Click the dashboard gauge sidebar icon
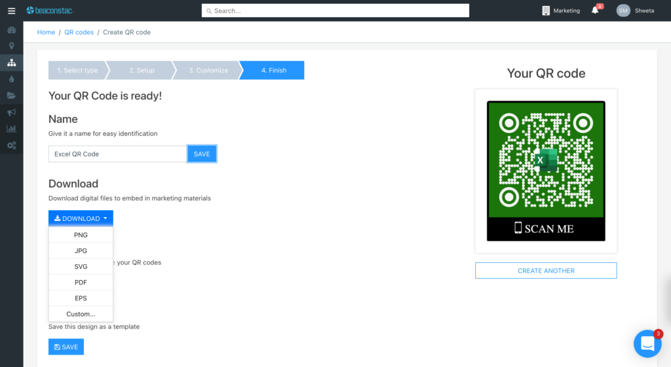671x367 pixels. click(x=11, y=30)
